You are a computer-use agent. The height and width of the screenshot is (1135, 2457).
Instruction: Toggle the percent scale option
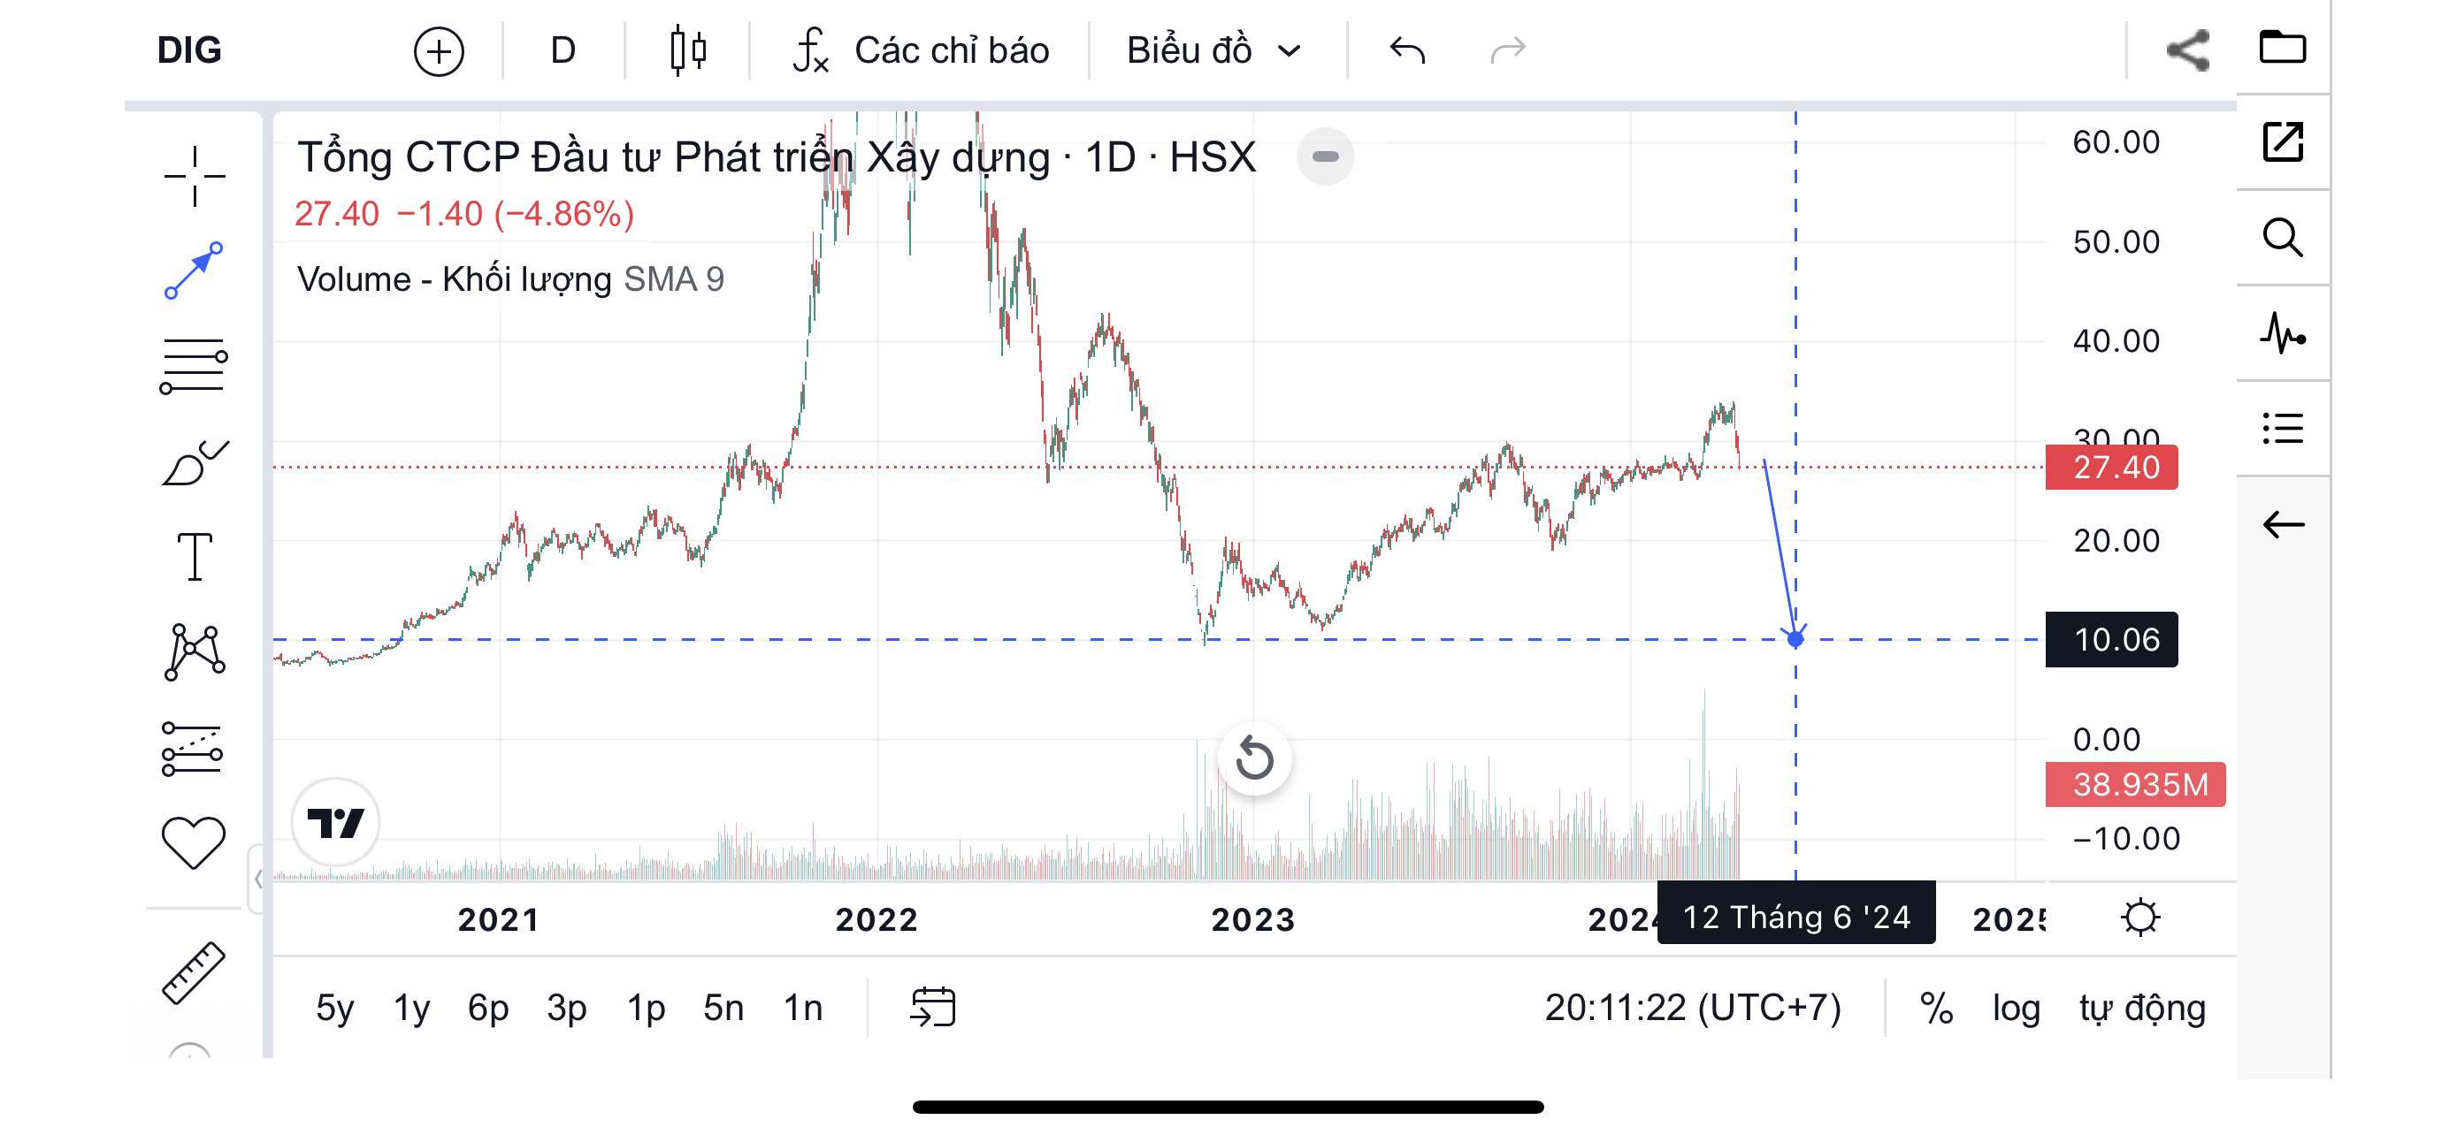[x=1936, y=1009]
